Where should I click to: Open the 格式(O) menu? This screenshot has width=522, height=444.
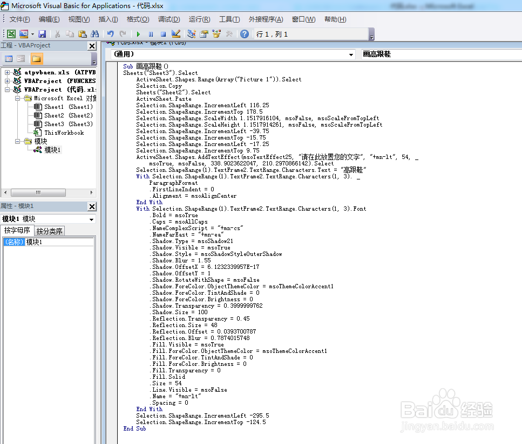(x=138, y=19)
